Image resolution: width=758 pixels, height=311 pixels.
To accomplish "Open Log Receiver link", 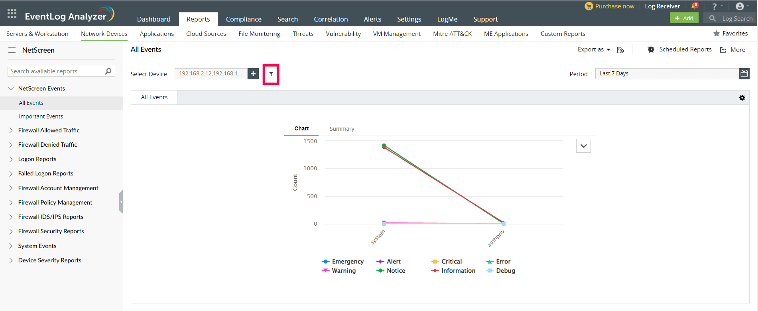I will click(x=662, y=6).
